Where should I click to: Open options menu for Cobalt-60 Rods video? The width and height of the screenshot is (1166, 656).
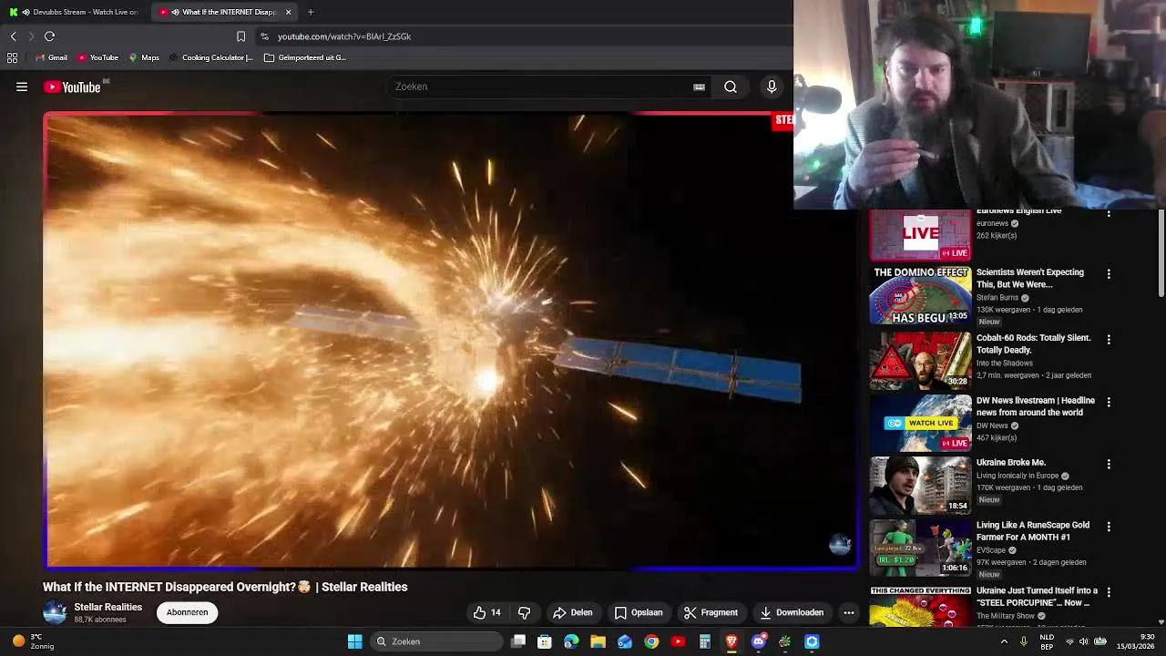[x=1109, y=339]
